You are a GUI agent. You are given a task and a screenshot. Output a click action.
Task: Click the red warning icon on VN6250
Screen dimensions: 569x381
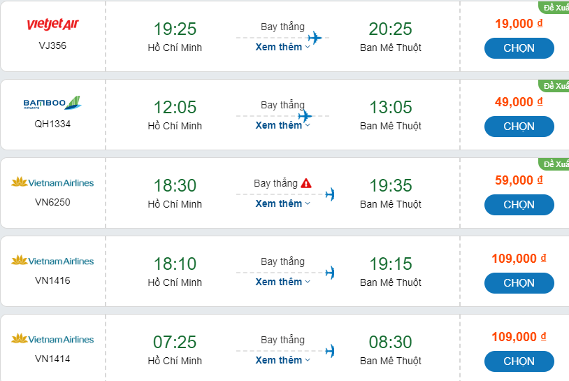click(x=306, y=184)
